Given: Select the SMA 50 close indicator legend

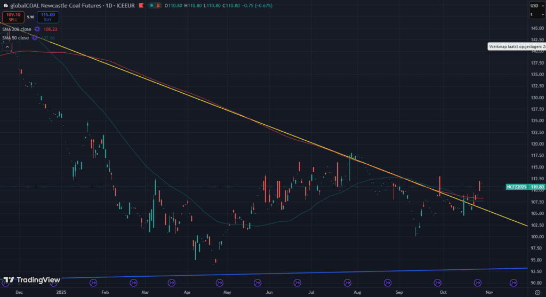Looking at the screenshot, I should (x=15, y=38).
